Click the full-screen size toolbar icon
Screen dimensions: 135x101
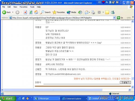[x=99, y=12]
